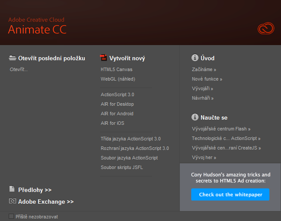This screenshot has width=281, height=221.
Task: Click the info icon next to Naučte se
Action: 195,117
